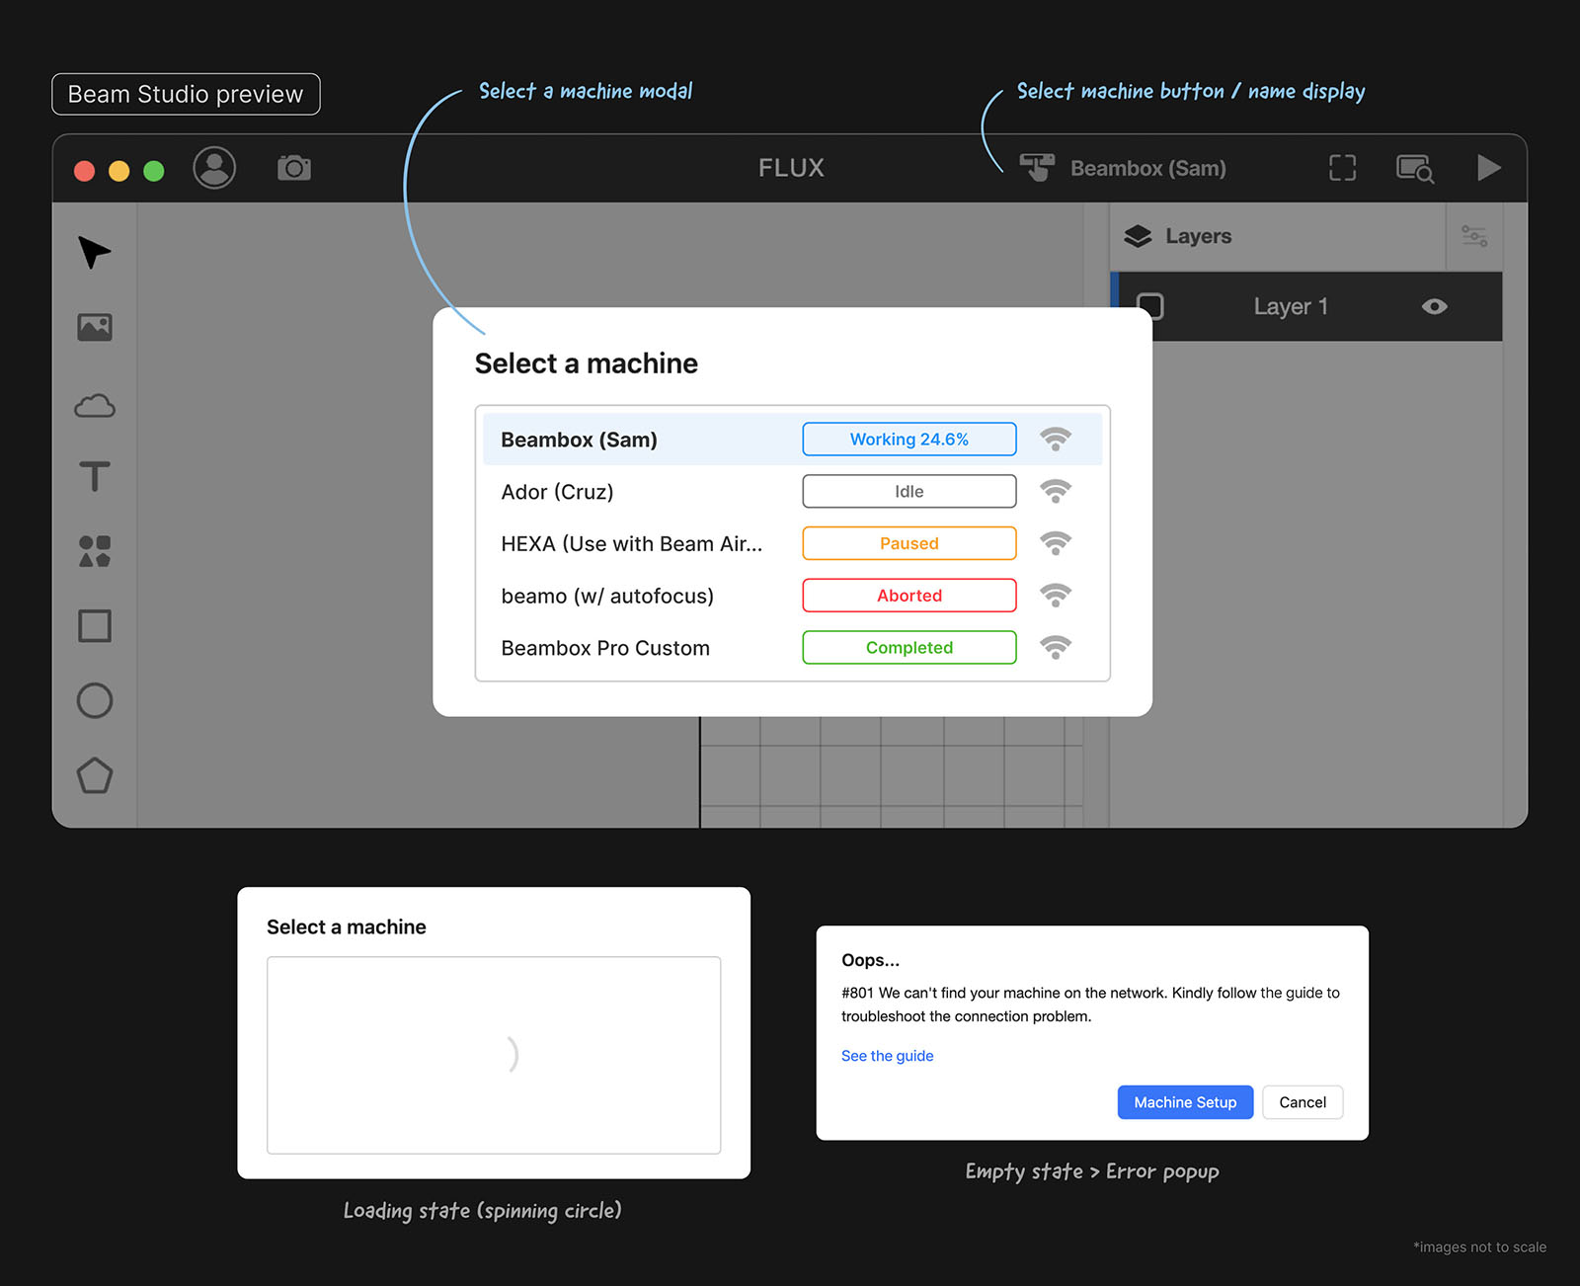The width and height of the screenshot is (1580, 1286).
Task: Click the Paused status badge
Action: [x=909, y=543]
